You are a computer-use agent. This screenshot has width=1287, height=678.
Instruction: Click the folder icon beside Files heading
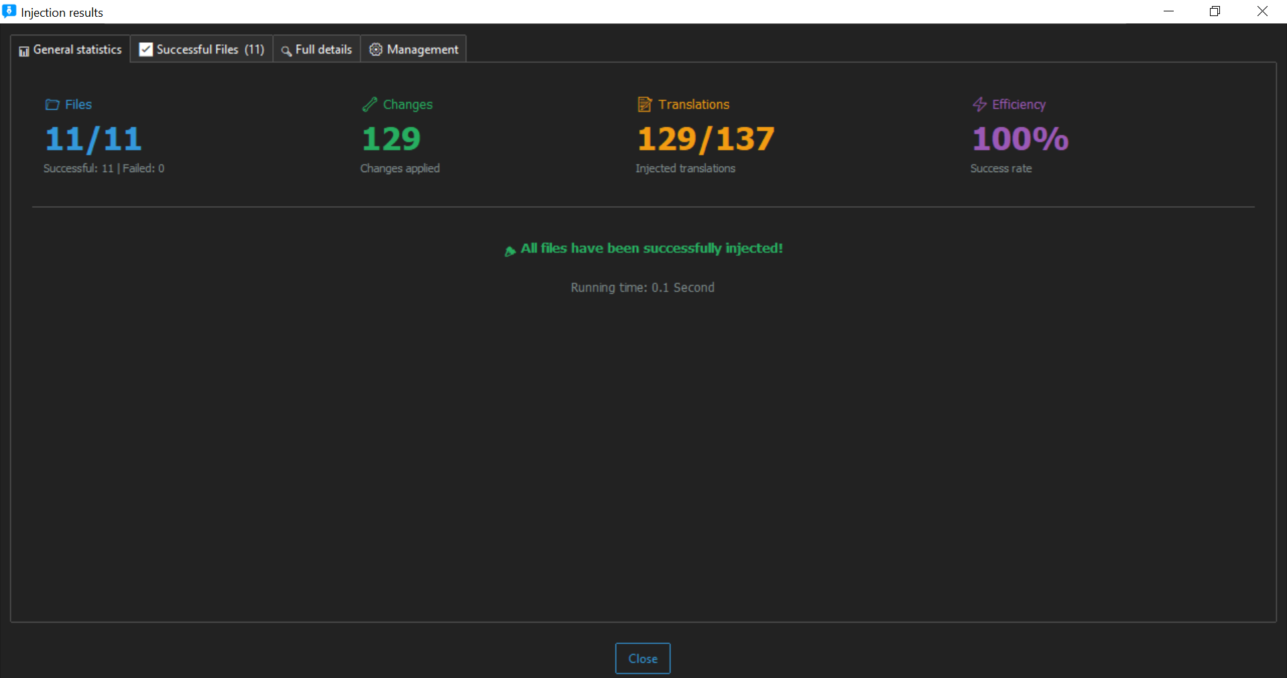(x=52, y=105)
